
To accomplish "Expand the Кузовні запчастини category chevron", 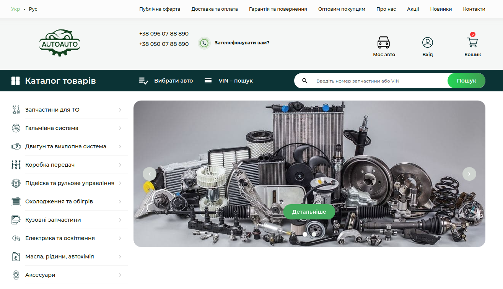I will (120, 220).
